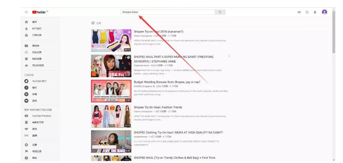This screenshot has height=163, width=343.
Task: Open title Shopee Try-on Haul 2018 (nanaman?)
Action: 159,32
